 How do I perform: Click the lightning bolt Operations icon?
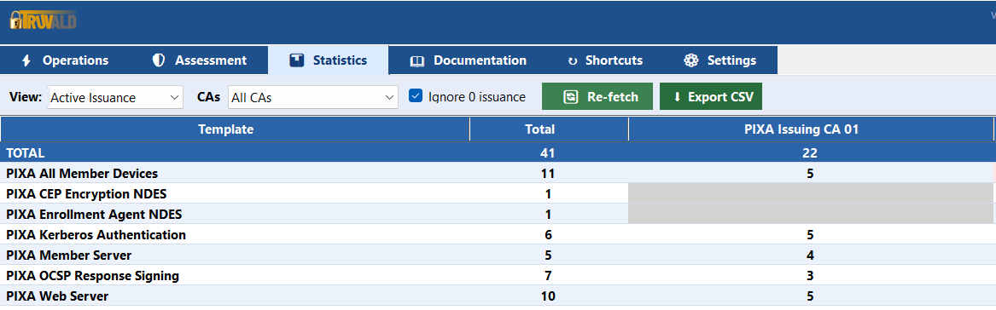point(26,60)
